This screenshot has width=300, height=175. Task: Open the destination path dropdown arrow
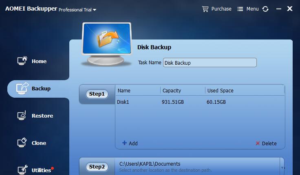coord(282,168)
